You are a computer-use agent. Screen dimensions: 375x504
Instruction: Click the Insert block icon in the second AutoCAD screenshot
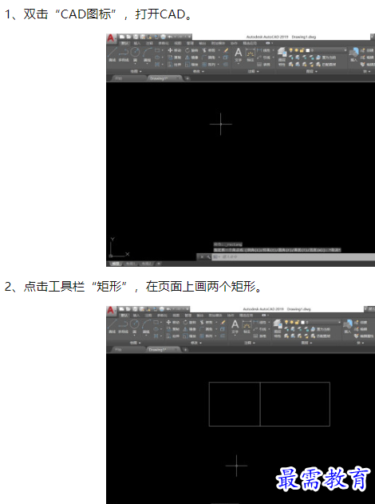(347, 326)
